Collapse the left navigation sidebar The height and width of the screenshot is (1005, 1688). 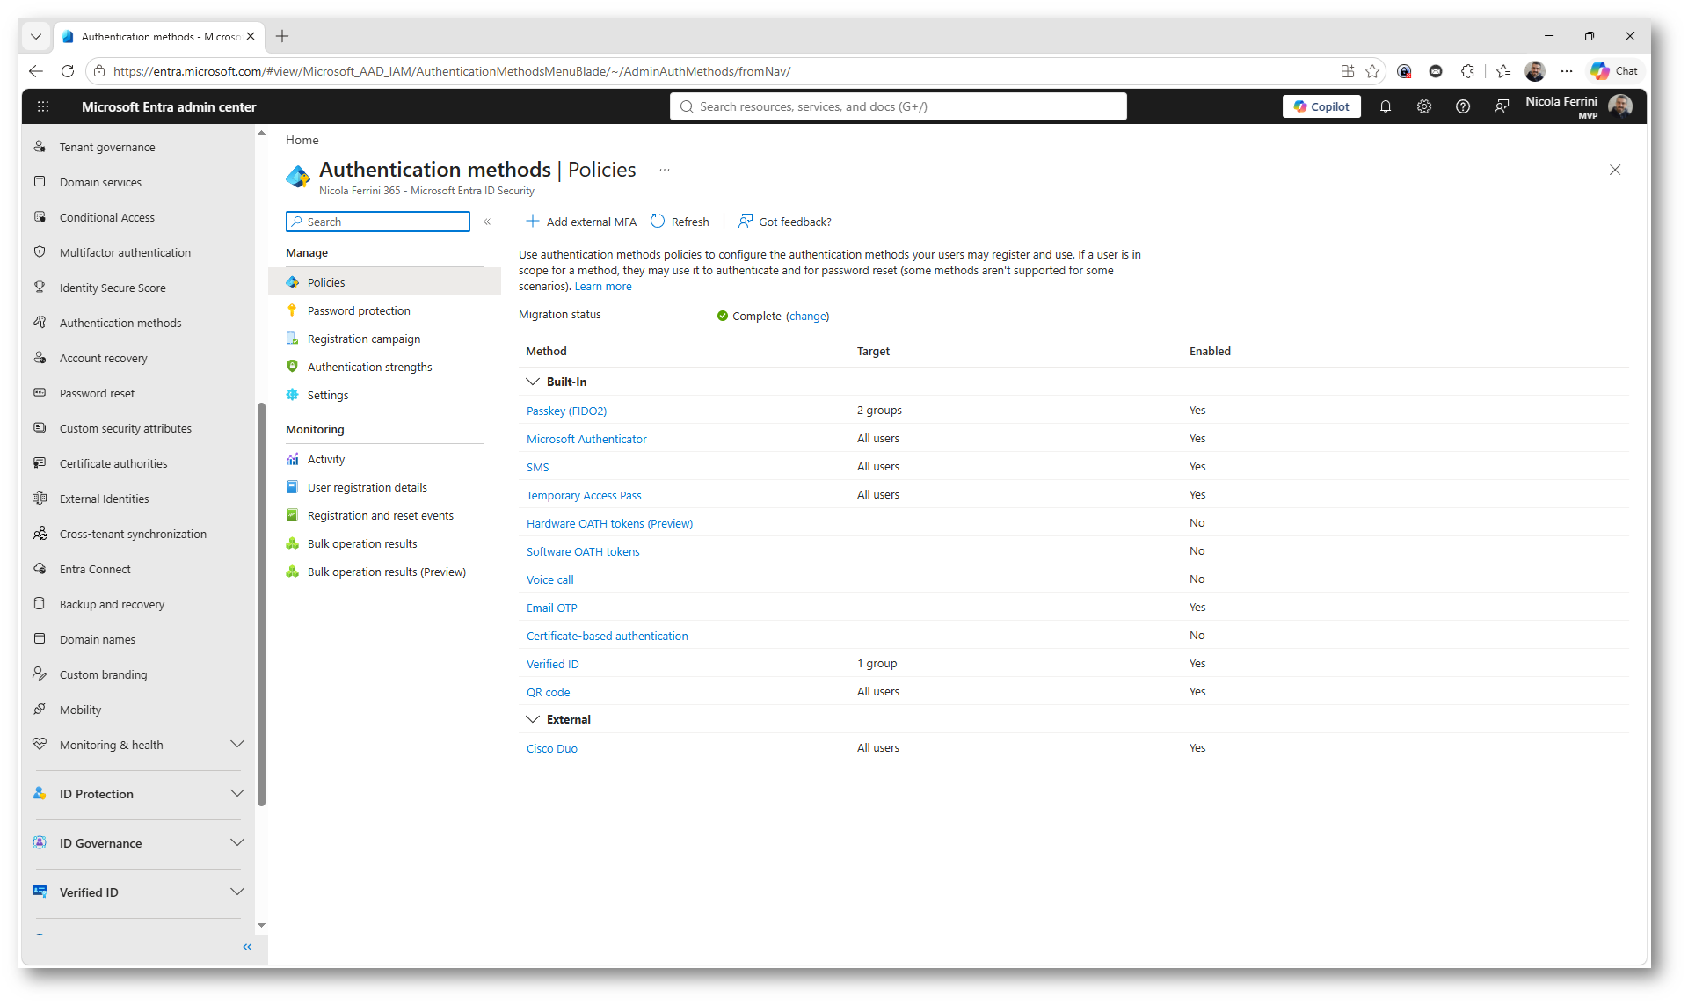(247, 947)
